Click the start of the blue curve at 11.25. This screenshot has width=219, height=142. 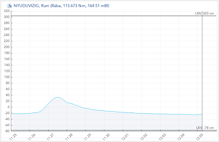(13, 114)
